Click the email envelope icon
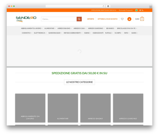The height and width of the screenshot is (135, 159). 140,10
